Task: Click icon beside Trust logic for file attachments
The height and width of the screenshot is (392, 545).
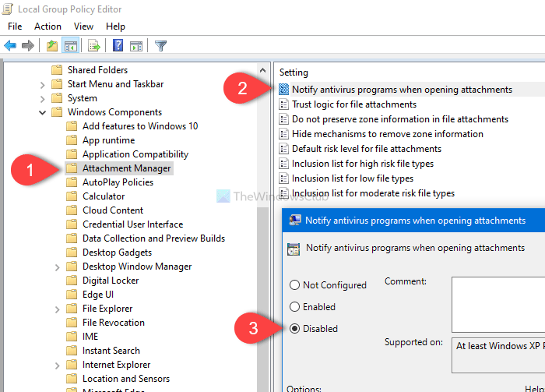Action: [283, 104]
